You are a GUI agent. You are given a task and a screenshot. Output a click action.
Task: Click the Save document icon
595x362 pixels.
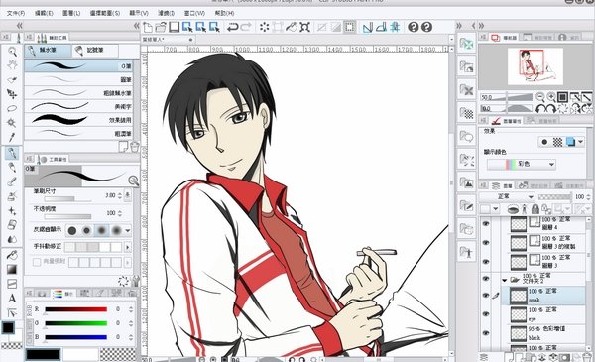[174, 27]
